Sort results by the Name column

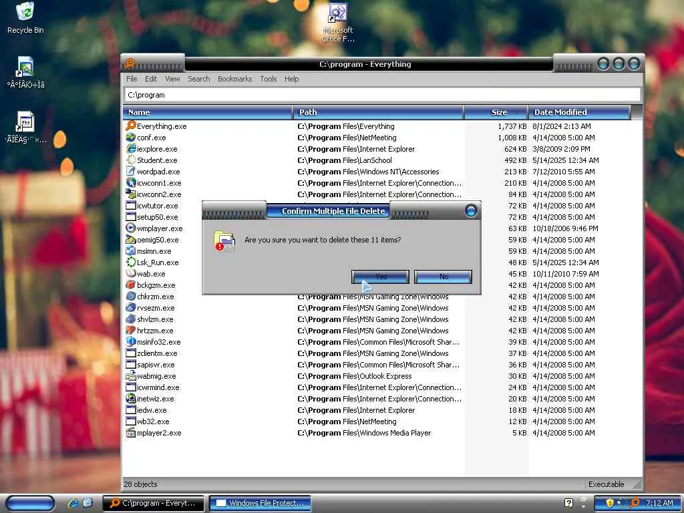click(x=208, y=112)
